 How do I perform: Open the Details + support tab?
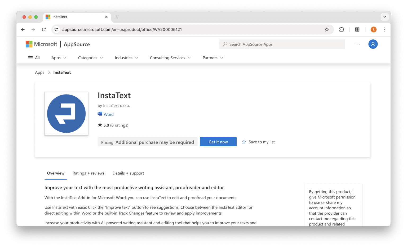tap(128, 173)
